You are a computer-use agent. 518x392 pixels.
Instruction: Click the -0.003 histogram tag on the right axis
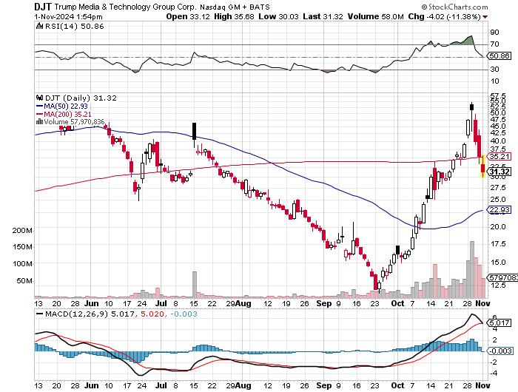point(500,351)
